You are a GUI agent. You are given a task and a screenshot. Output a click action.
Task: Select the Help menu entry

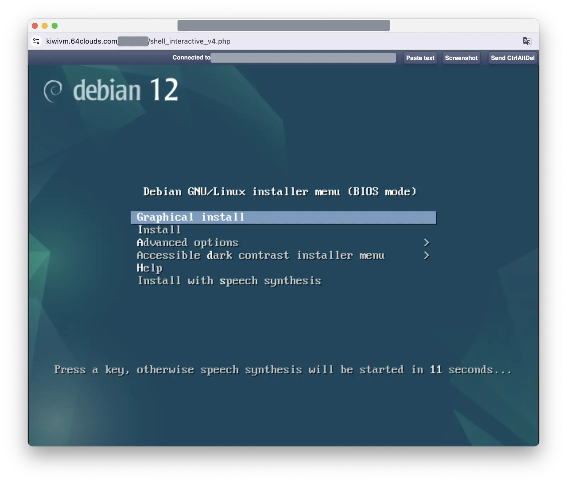coord(150,268)
